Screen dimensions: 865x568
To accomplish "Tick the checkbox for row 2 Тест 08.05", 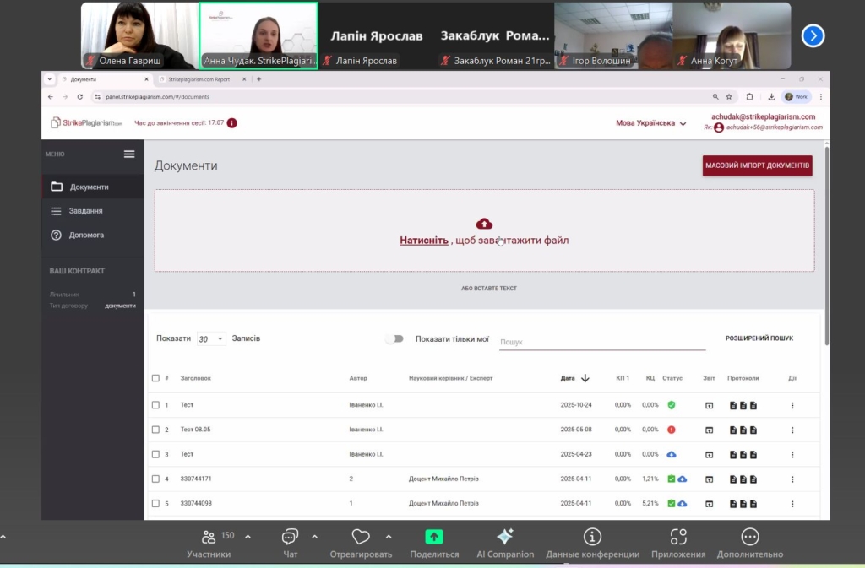I will click(155, 430).
